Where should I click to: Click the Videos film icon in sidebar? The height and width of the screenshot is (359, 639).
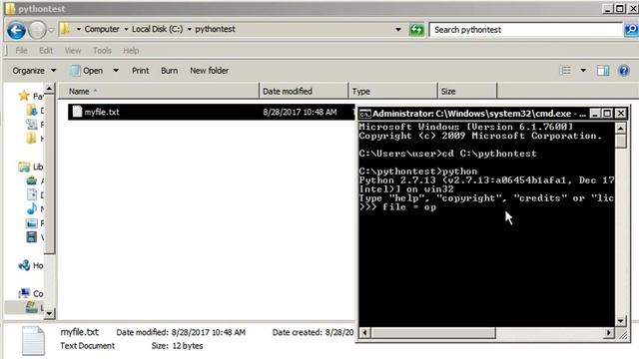[31, 237]
